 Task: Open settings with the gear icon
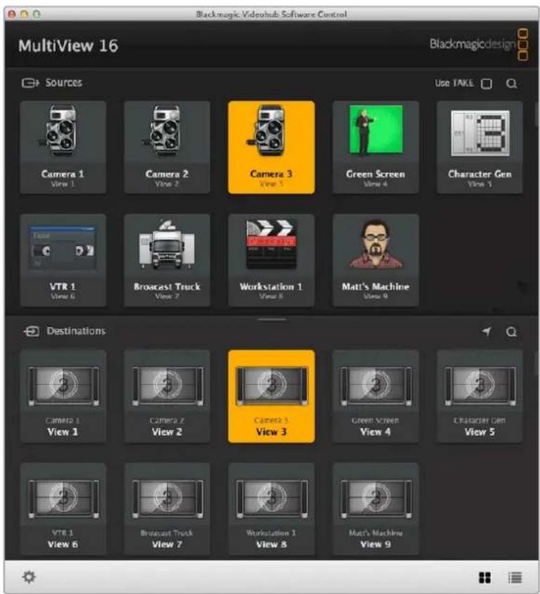click(29, 577)
